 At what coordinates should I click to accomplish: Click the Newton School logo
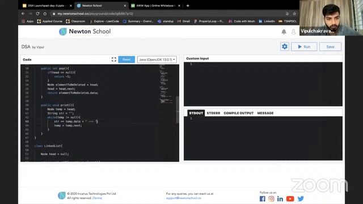[85, 32]
